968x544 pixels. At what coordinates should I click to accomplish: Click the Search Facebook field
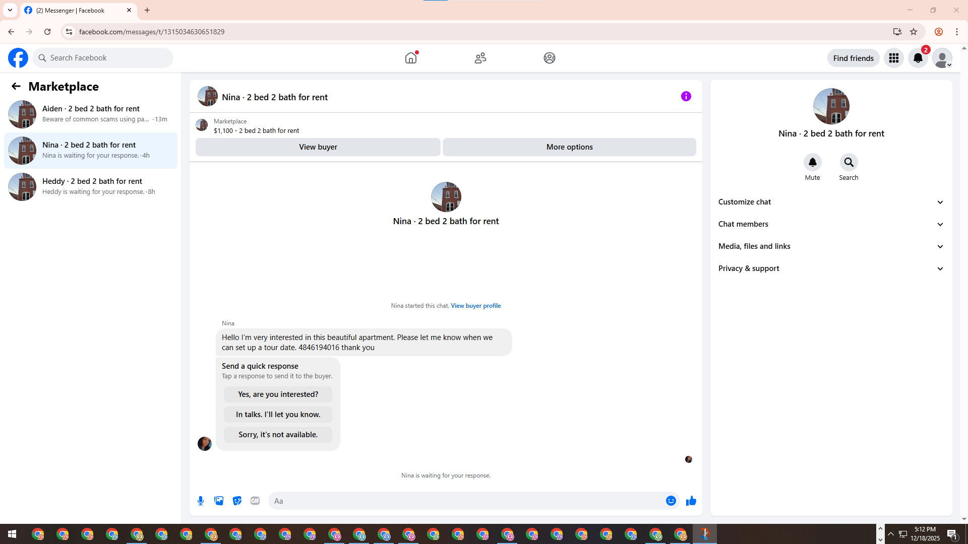click(103, 58)
